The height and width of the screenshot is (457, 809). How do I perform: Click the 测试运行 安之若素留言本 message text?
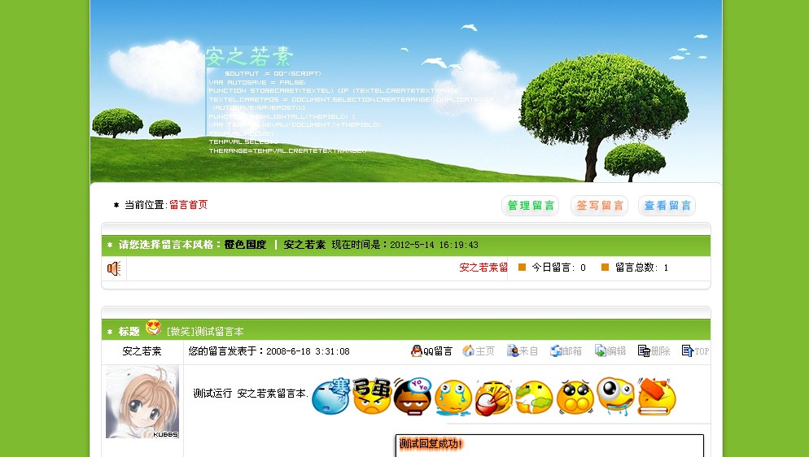(251, 394)
